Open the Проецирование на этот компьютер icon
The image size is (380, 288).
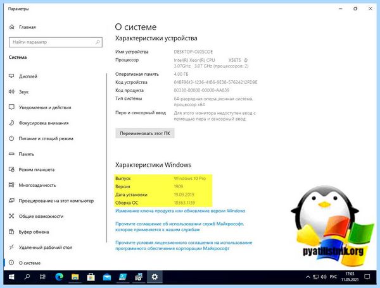11,200
